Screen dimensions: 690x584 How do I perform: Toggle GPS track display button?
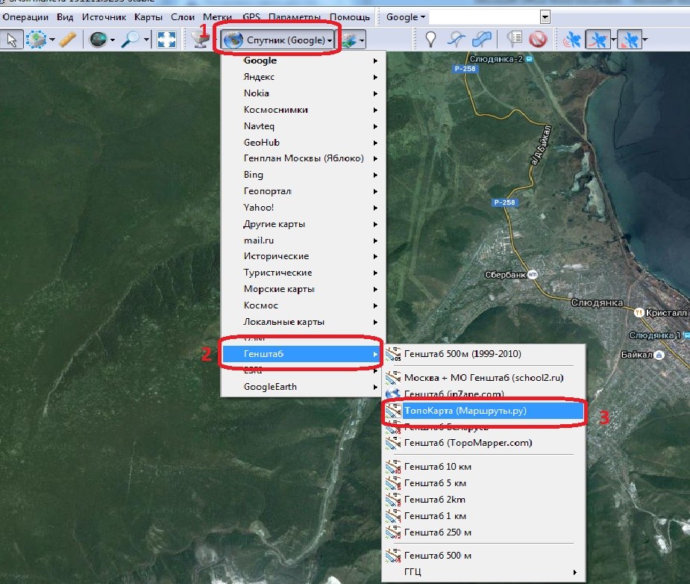598,40
